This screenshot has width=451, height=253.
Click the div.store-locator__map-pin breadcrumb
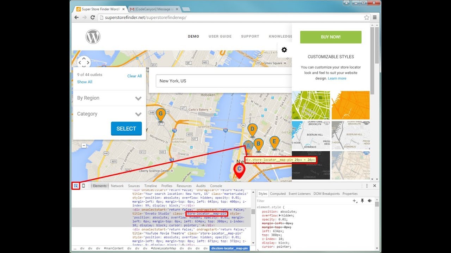coord(229,248)
